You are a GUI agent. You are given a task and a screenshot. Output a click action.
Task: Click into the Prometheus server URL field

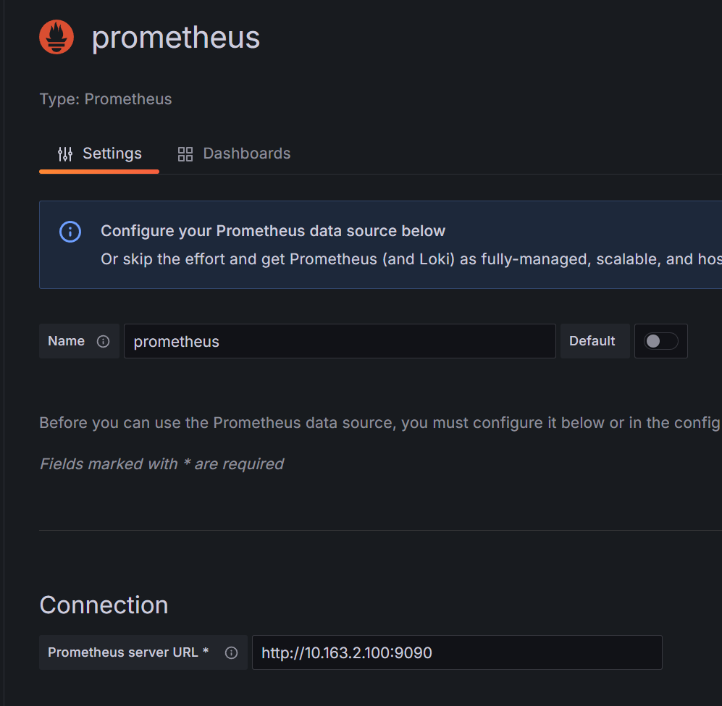pos(456,652)
